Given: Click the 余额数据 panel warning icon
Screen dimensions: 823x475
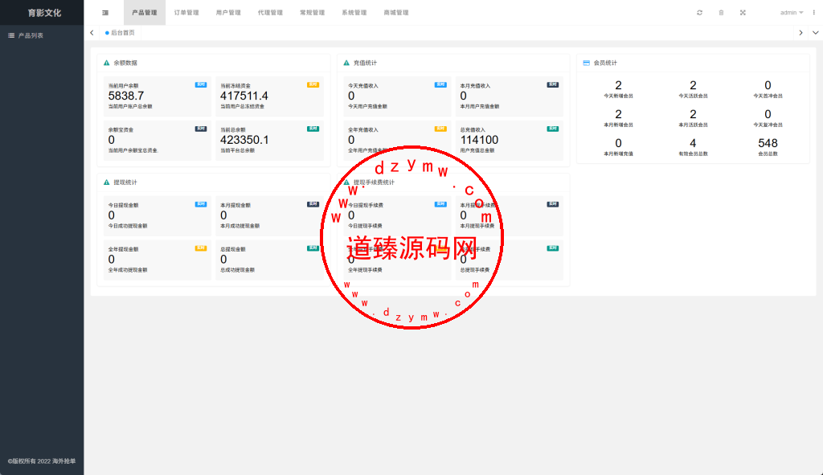Looking at the screenshot, I should [107, 63].
